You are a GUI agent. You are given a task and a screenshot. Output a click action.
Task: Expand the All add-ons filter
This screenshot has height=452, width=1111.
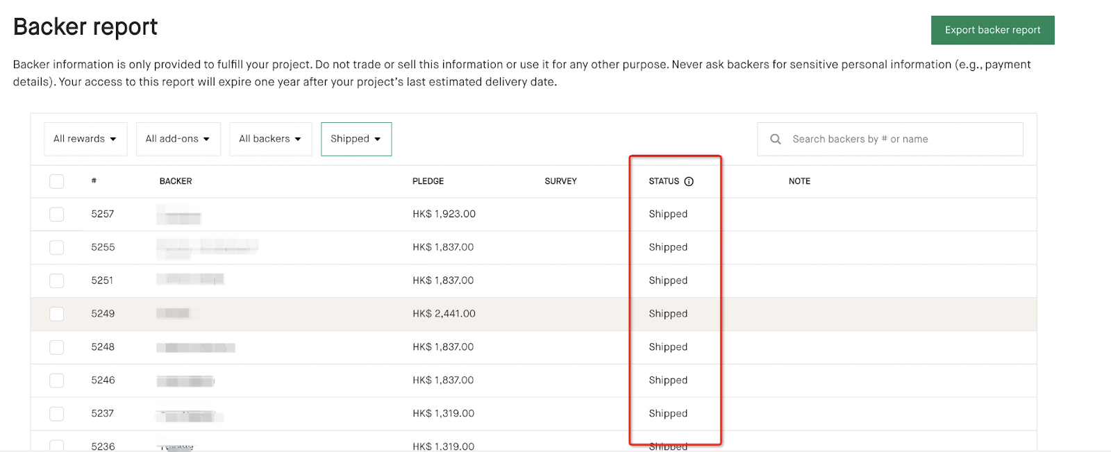pos(178,139)
